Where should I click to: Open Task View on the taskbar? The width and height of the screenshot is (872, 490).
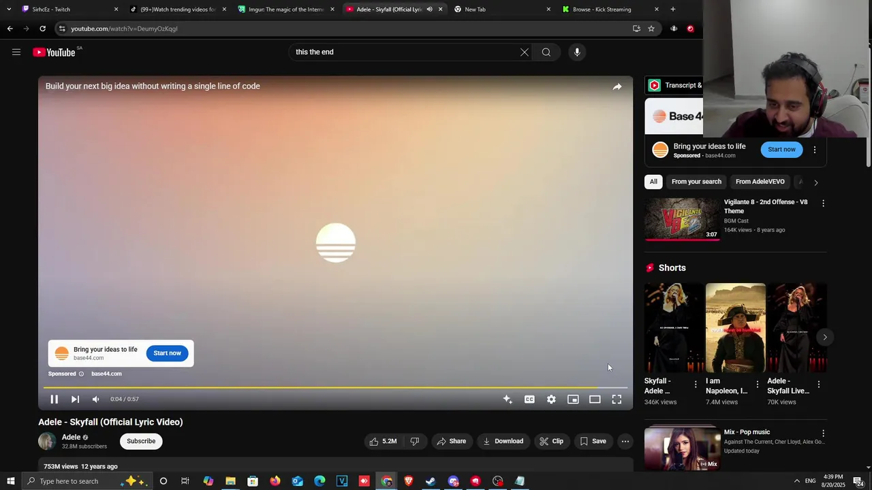185,481
